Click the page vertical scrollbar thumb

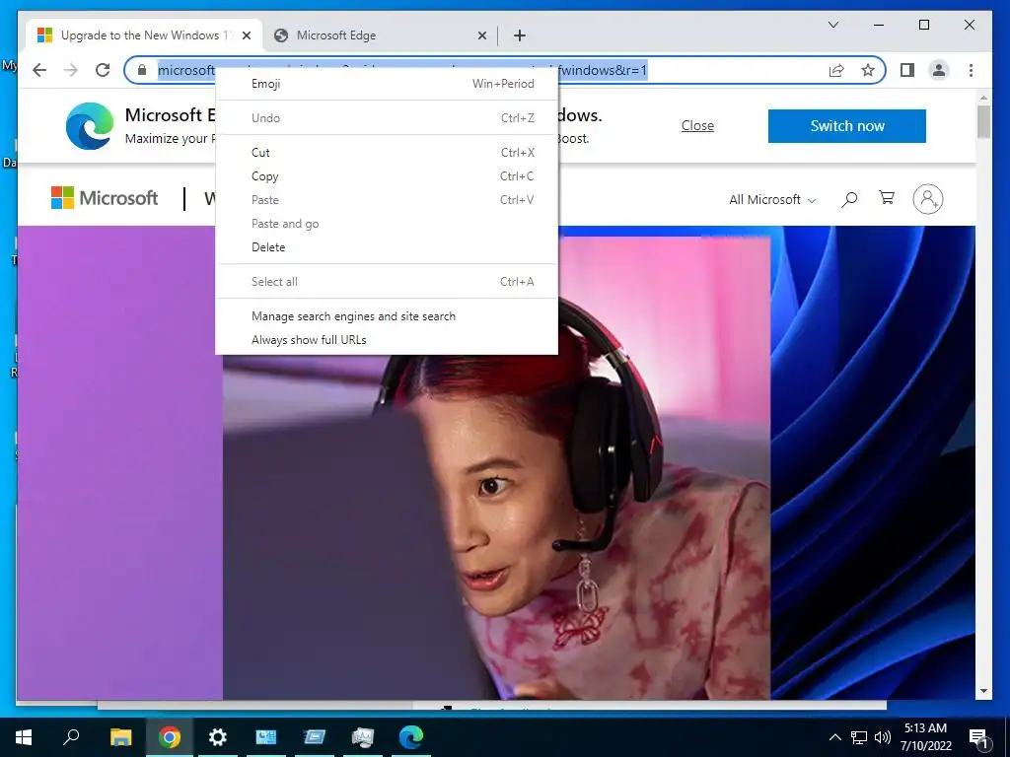click(983, 121)
